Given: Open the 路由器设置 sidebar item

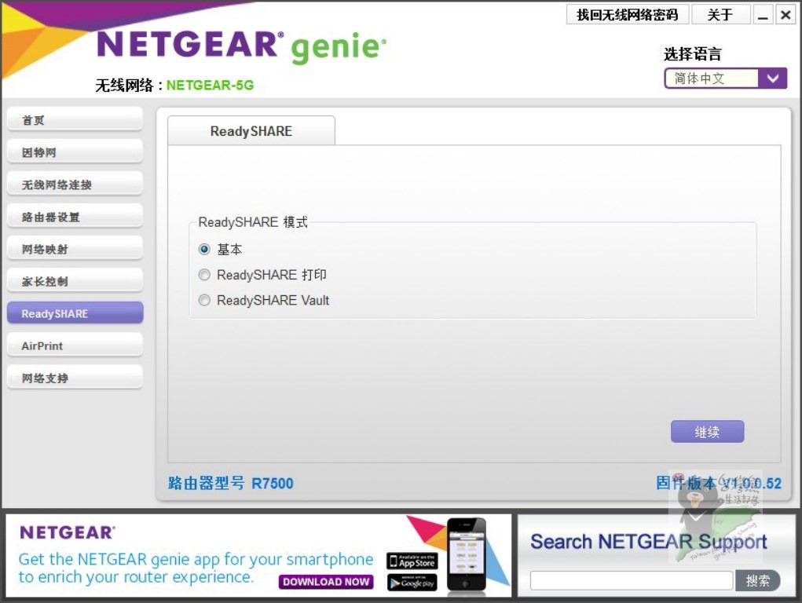Looking at the screenshot, I should 75,217.
